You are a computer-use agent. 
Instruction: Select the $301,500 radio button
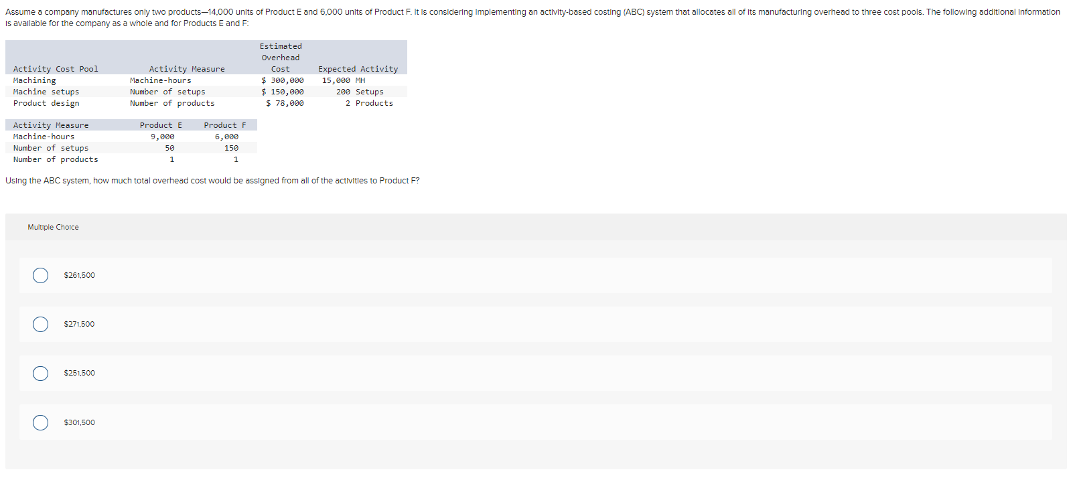coord(40,422)
